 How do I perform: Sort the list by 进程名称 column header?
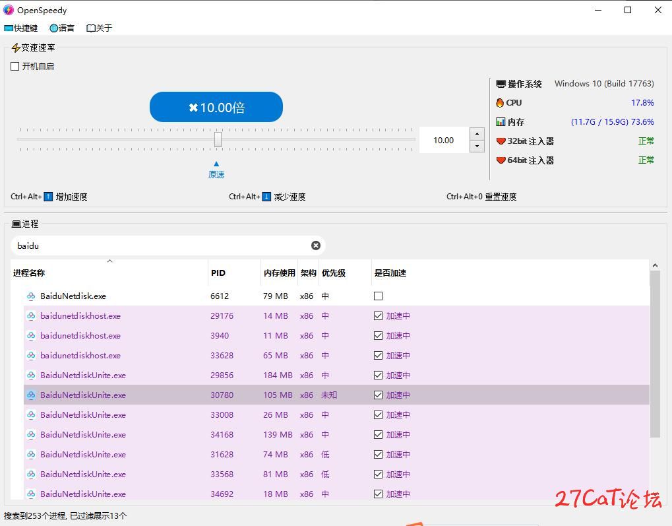[x=29, y=273]
